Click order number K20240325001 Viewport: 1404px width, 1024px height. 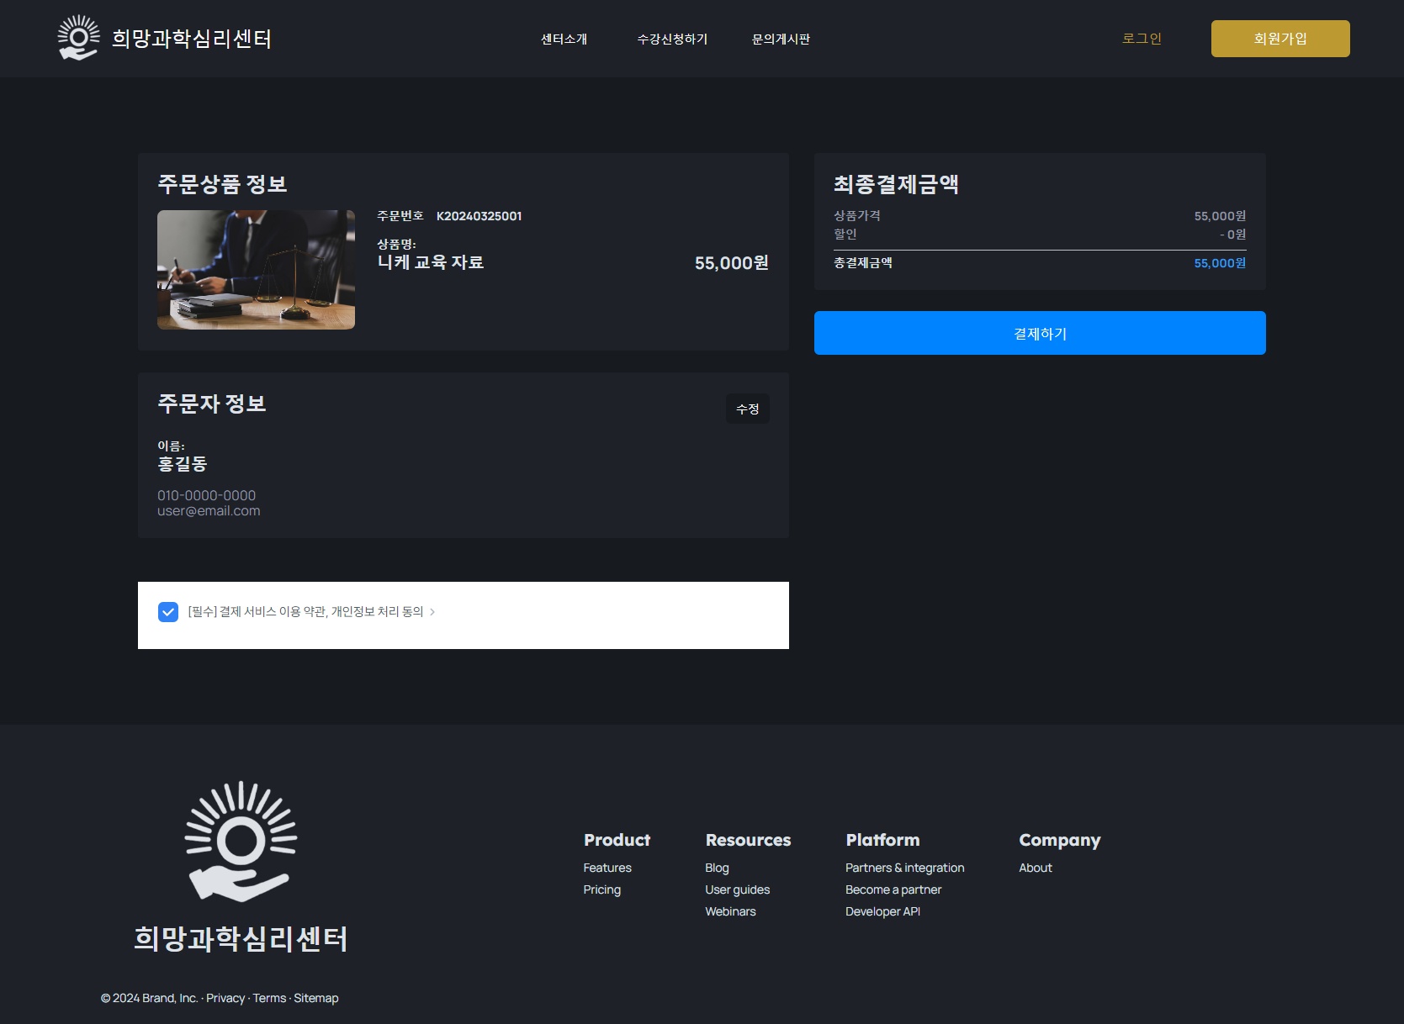[x=479, y=216]
